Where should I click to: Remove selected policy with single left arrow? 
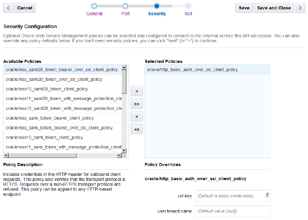[136, 116]
